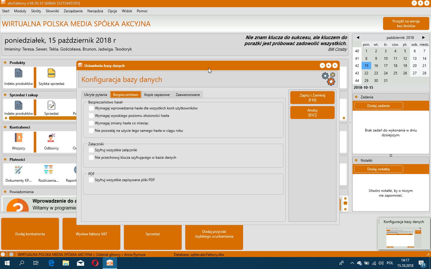Click Zapisz i Zamknij button

pyautogui.click(x=312, y=97)
